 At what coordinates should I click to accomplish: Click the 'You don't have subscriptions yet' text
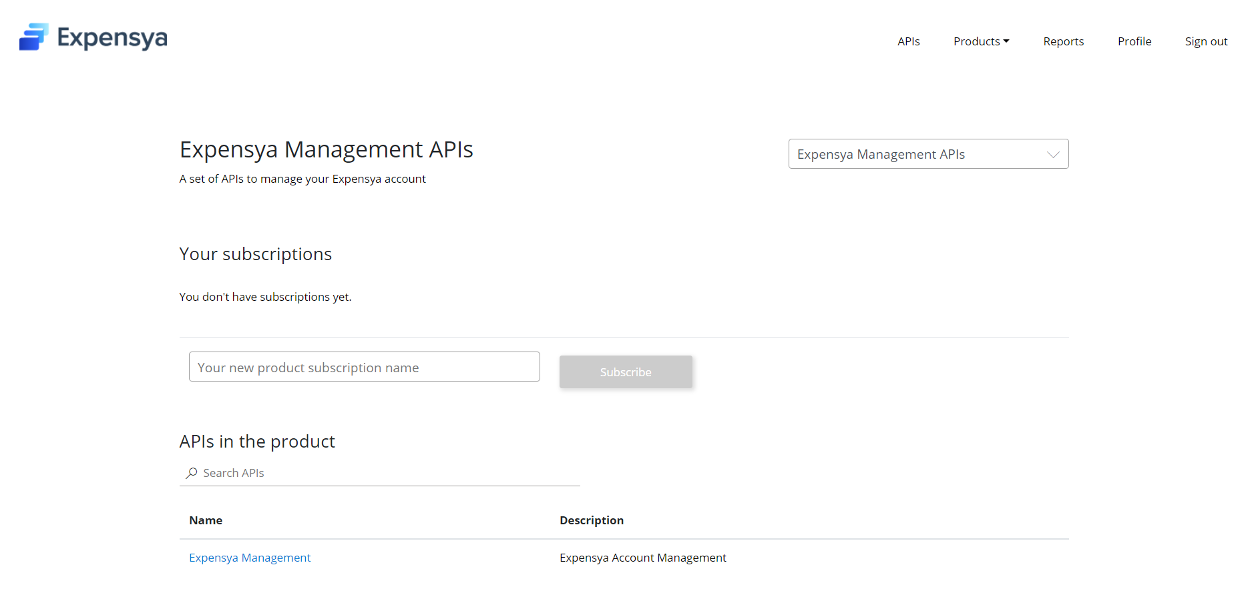point(265,297)
